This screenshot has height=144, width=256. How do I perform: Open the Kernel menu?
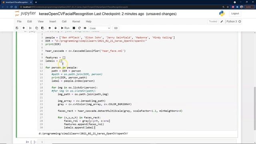coord(76,21)
